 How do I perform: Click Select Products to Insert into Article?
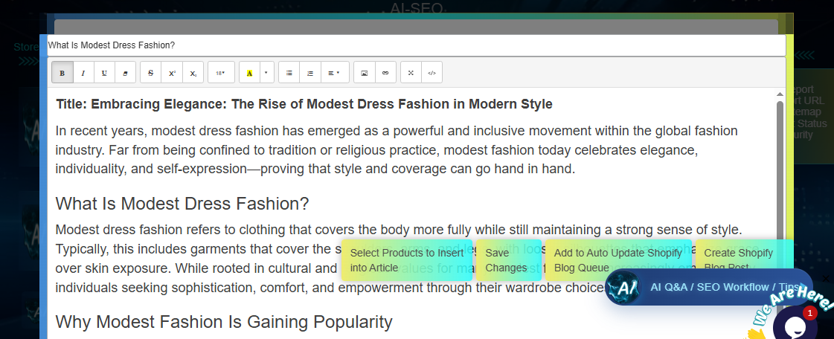click(x=407, y=260)
